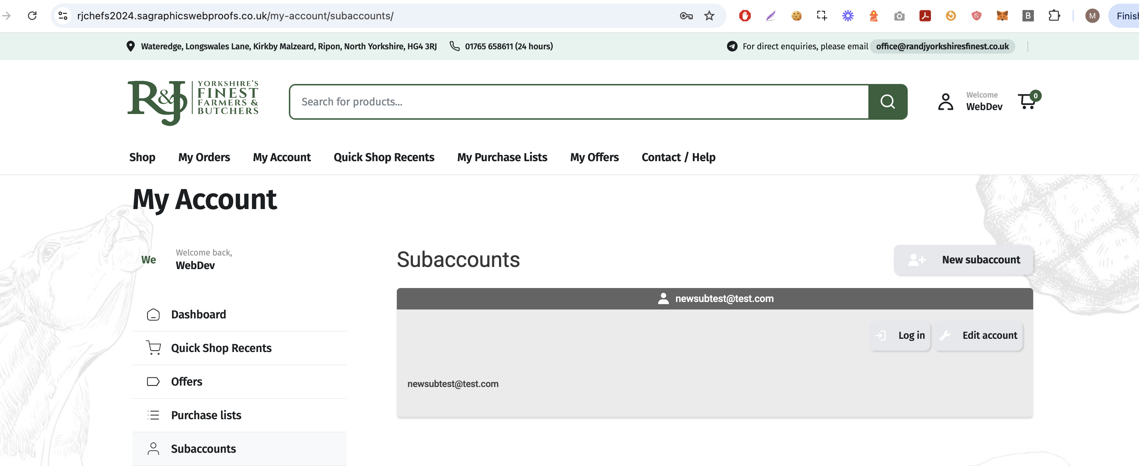Click the Wateredge address text
Screen dimensions: 1139x466
289,46
